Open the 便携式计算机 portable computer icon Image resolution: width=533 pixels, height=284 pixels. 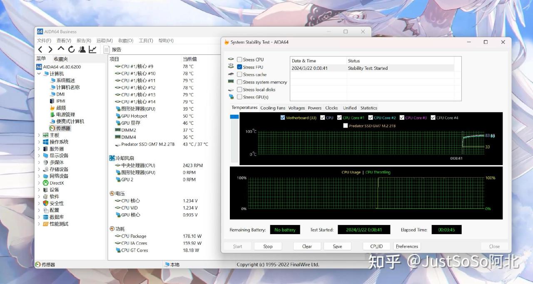point(53,121)
